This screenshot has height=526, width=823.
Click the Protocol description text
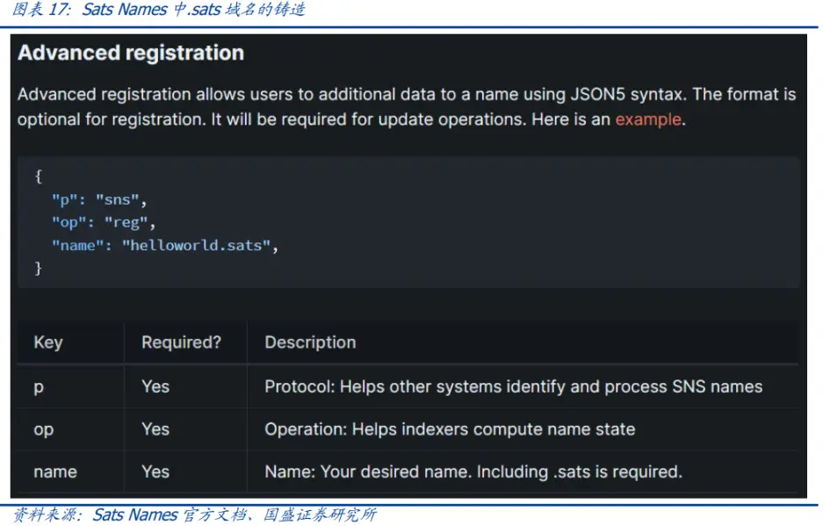(x=513, y=386)
